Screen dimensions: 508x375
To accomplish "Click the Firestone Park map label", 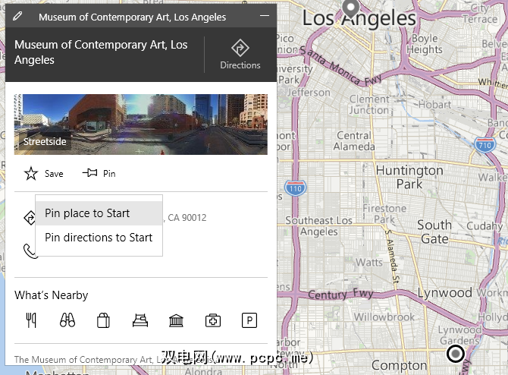I will tap(384, 214).
